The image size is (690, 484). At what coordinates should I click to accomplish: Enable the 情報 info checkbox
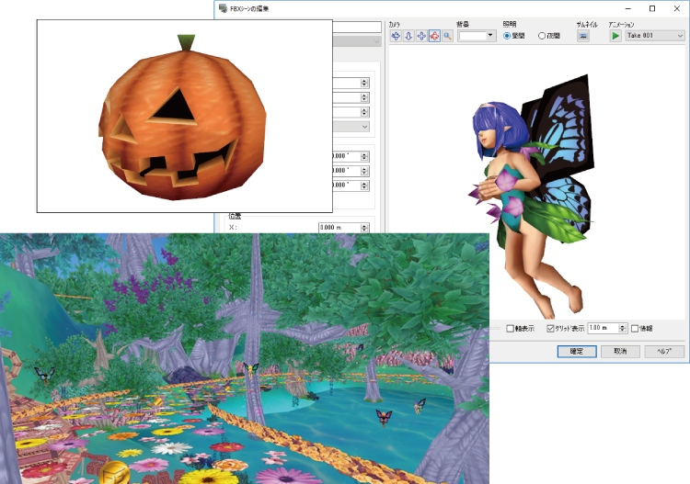pos(635,329)
